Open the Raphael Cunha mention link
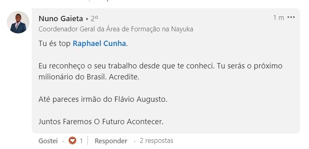The image size is (309, 149). click(99, 44)
